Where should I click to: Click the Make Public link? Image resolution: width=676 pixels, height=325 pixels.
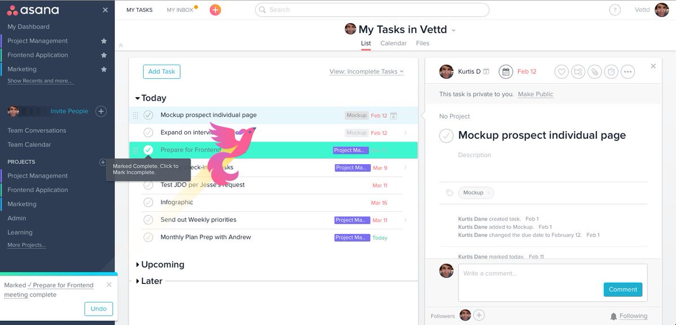coord(535,94)
